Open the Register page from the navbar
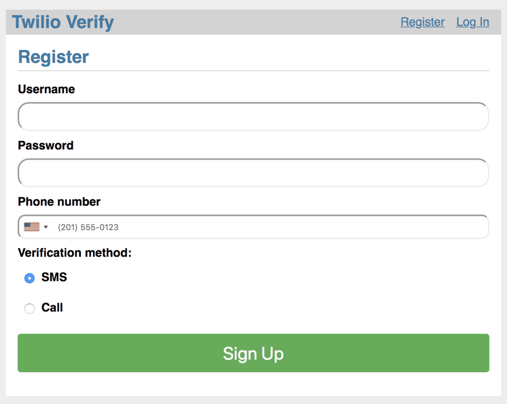 click(422, 22)
